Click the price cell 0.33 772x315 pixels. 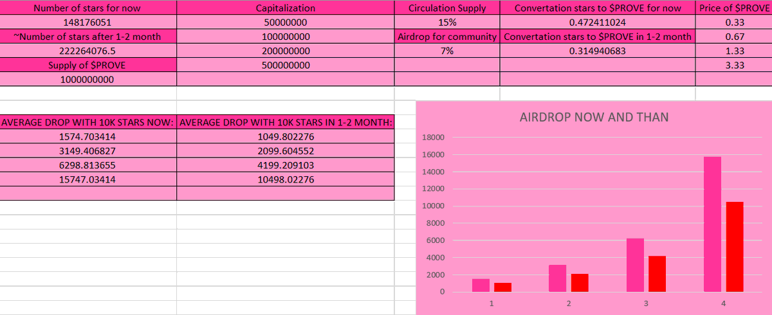pos(734,22)
